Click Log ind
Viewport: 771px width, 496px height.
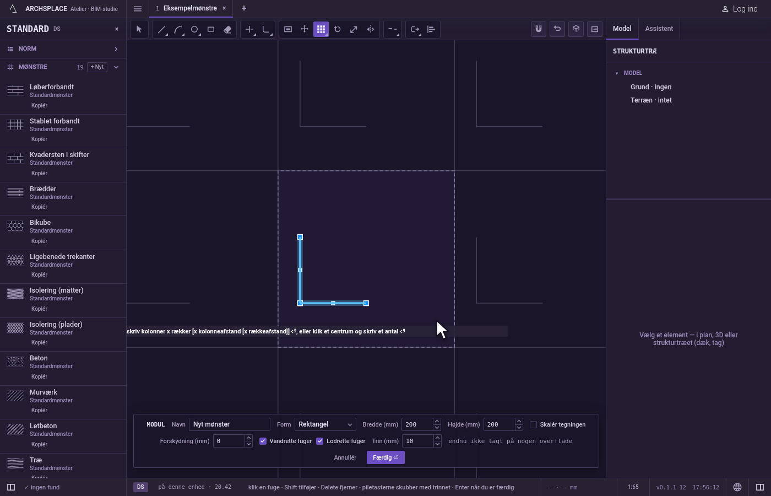(x=740, y=9)
